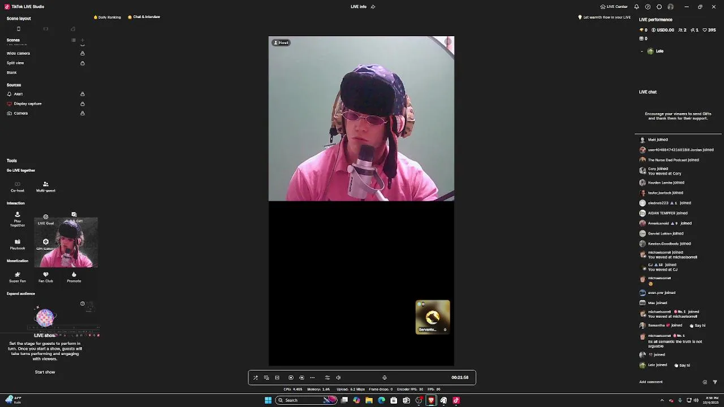Image resolution: width=724 pixels, height=407 pixels.
Task: Open TikTok LIVE Studio taskbar icon
Action: click(x=456, y=400)
